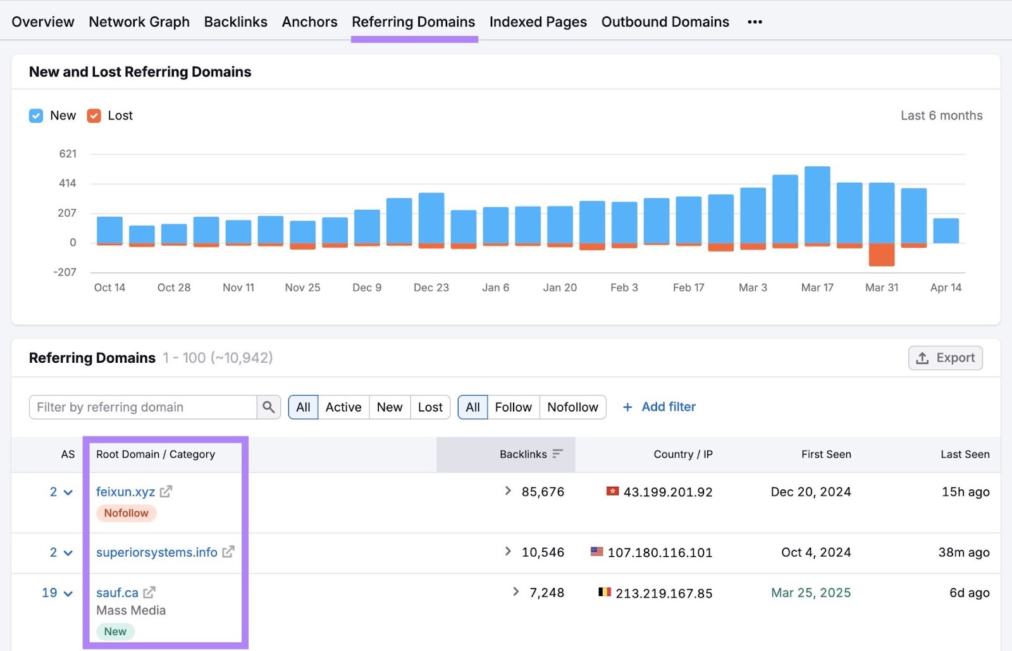1012x651 pixels.
Task: Click the export upload icon
Action: [x=923, y=358]
